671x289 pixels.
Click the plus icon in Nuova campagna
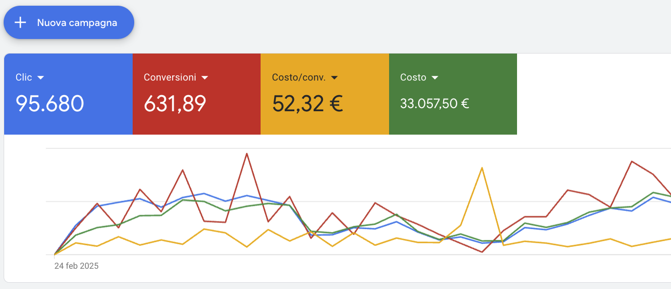pos(20,22)
